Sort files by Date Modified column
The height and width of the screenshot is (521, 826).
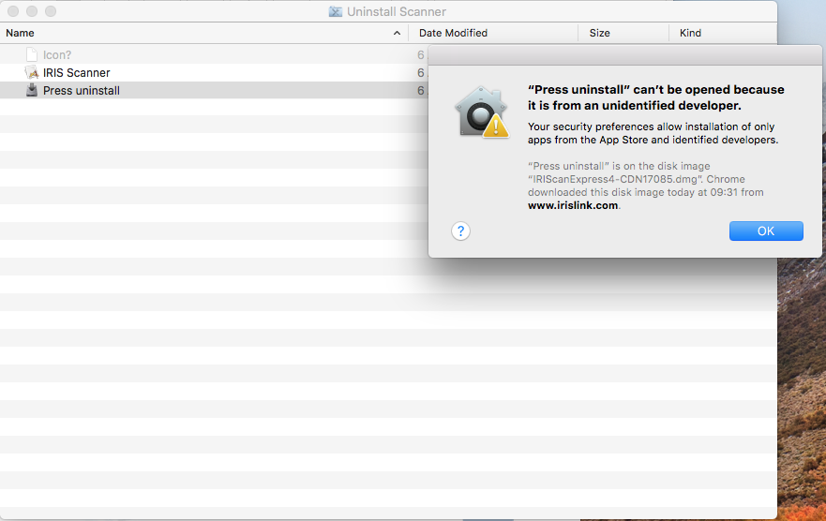[x=453, y=33]
